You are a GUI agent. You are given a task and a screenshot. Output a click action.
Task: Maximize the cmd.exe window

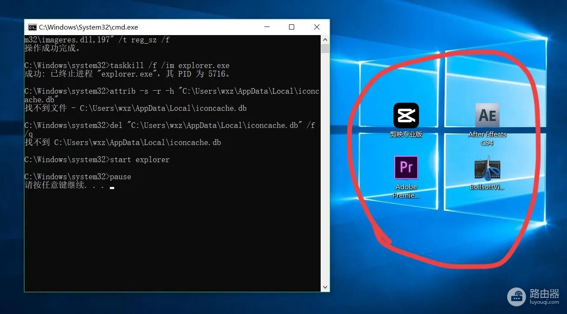[292, 27]
